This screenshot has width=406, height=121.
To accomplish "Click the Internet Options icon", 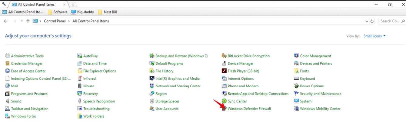I will (224, 79).
